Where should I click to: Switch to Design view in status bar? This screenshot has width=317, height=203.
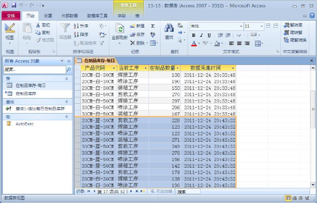point(307,198)
